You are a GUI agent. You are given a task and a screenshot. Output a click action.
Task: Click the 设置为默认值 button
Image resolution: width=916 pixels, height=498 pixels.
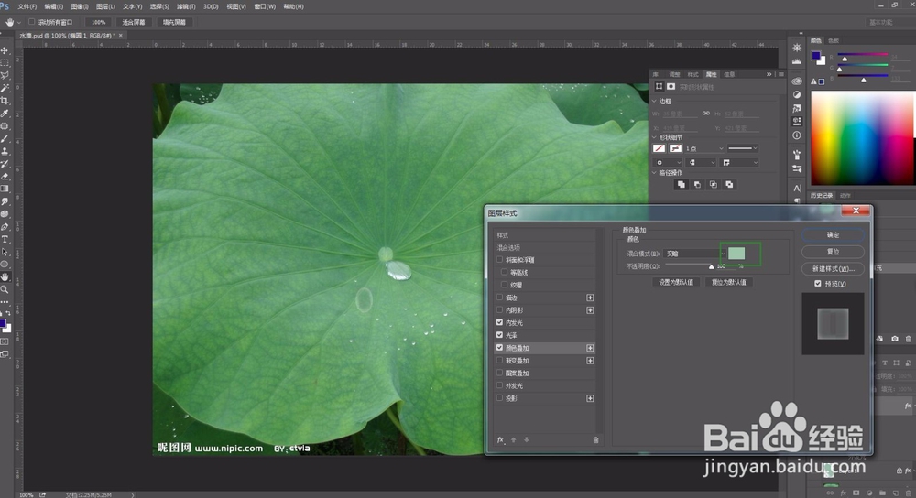click(676, 283)
